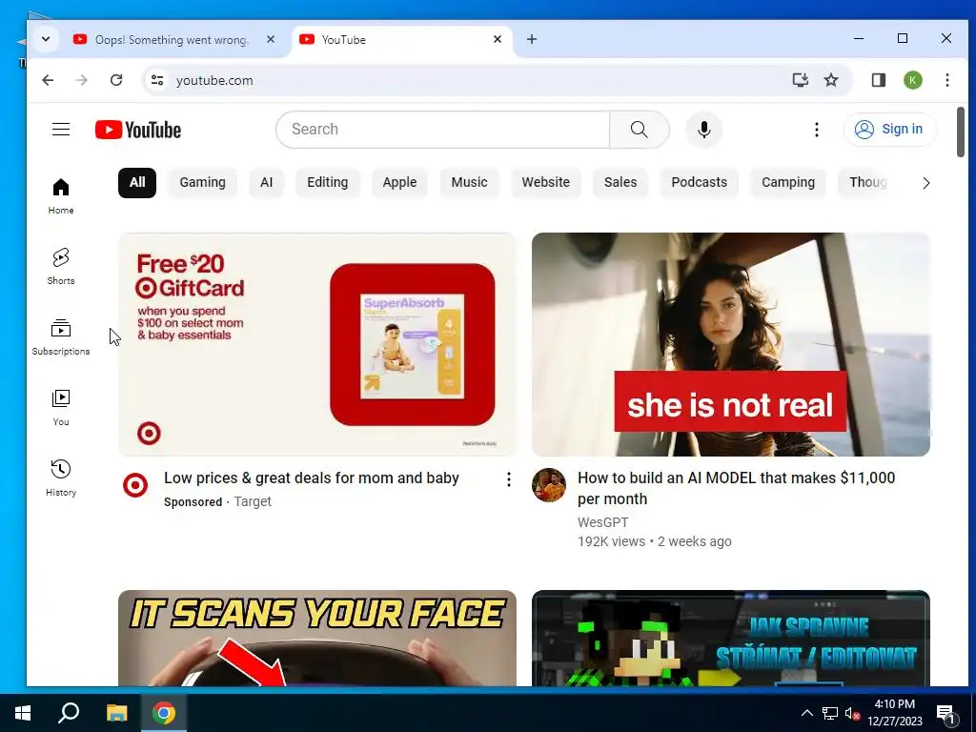Viewport: 976px width, 732px height.
Task: Select the Gaming category chip
Action: tap(202, 182)
